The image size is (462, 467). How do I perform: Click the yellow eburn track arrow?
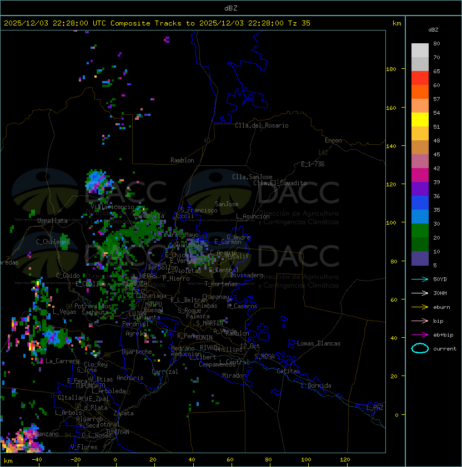coord(420,307)
